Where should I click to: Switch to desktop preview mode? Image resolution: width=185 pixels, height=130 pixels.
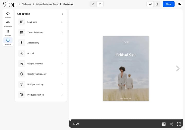point(150,4)
